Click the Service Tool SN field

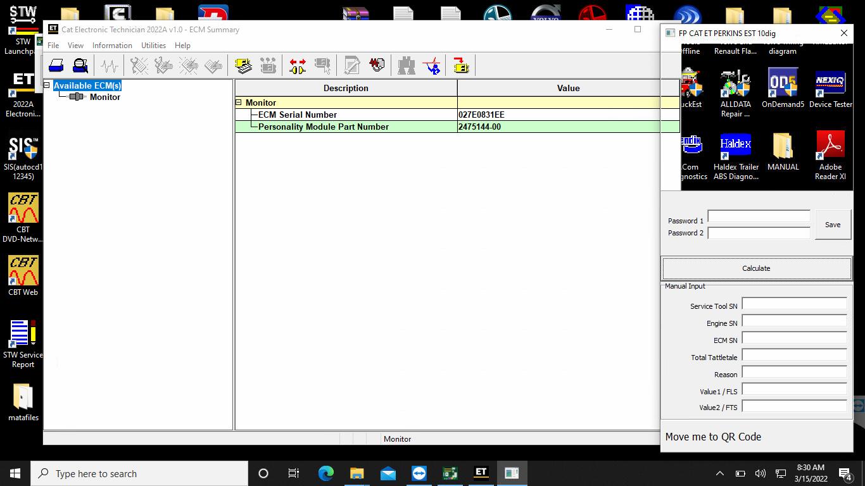(794, 304)
